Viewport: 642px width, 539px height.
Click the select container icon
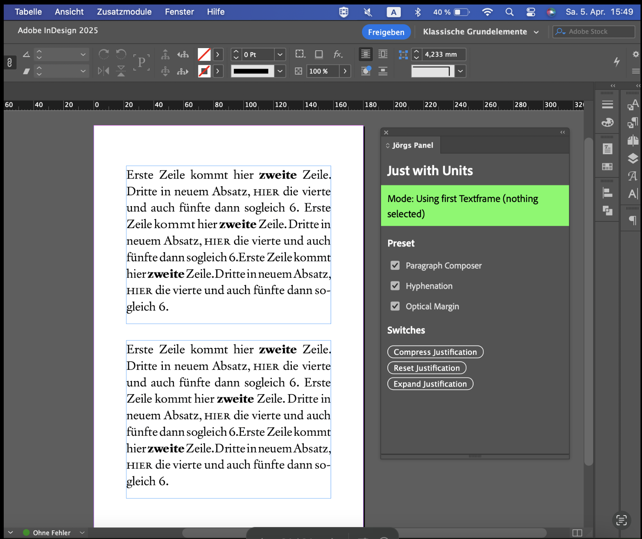[x=165, y=54]
